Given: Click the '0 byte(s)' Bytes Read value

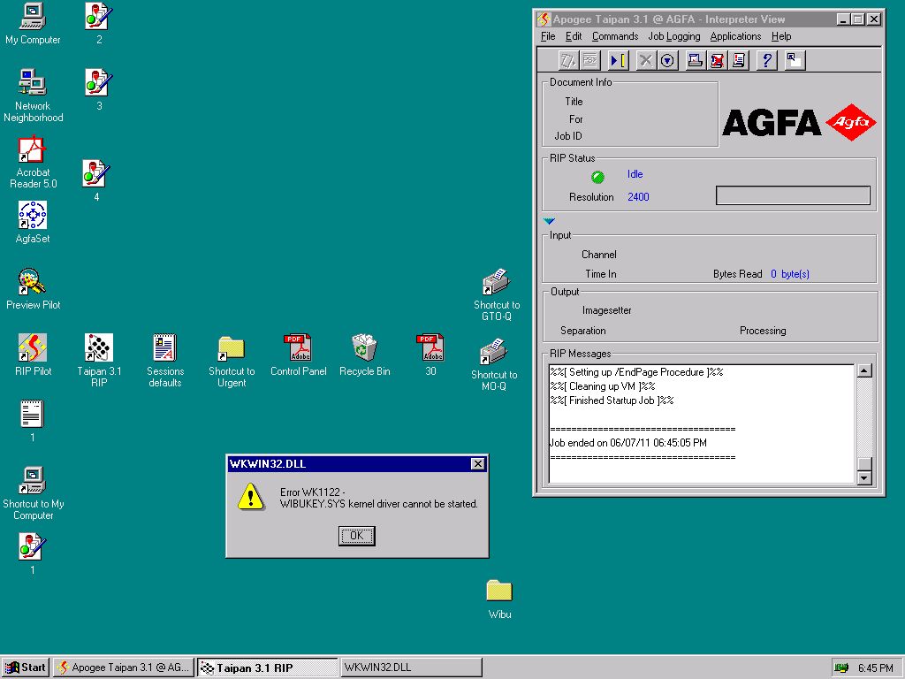Looking at the screenshot, I should [789, 274].
